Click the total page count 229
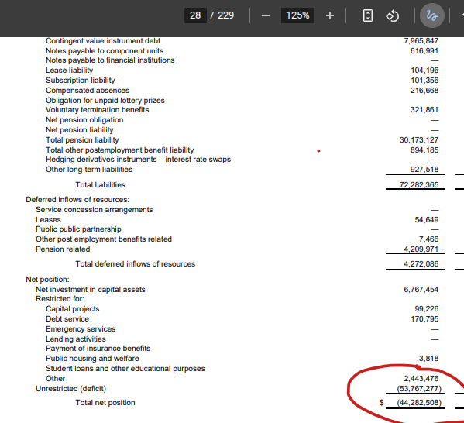464x423 pixels. pos(225,15)
